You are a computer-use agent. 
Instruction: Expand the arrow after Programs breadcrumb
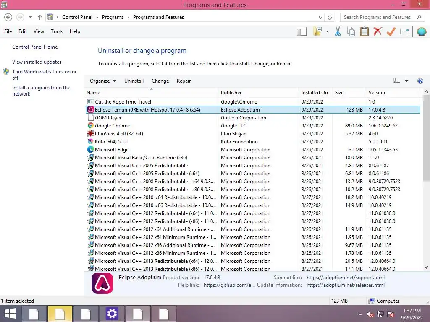tap(128, 17)
